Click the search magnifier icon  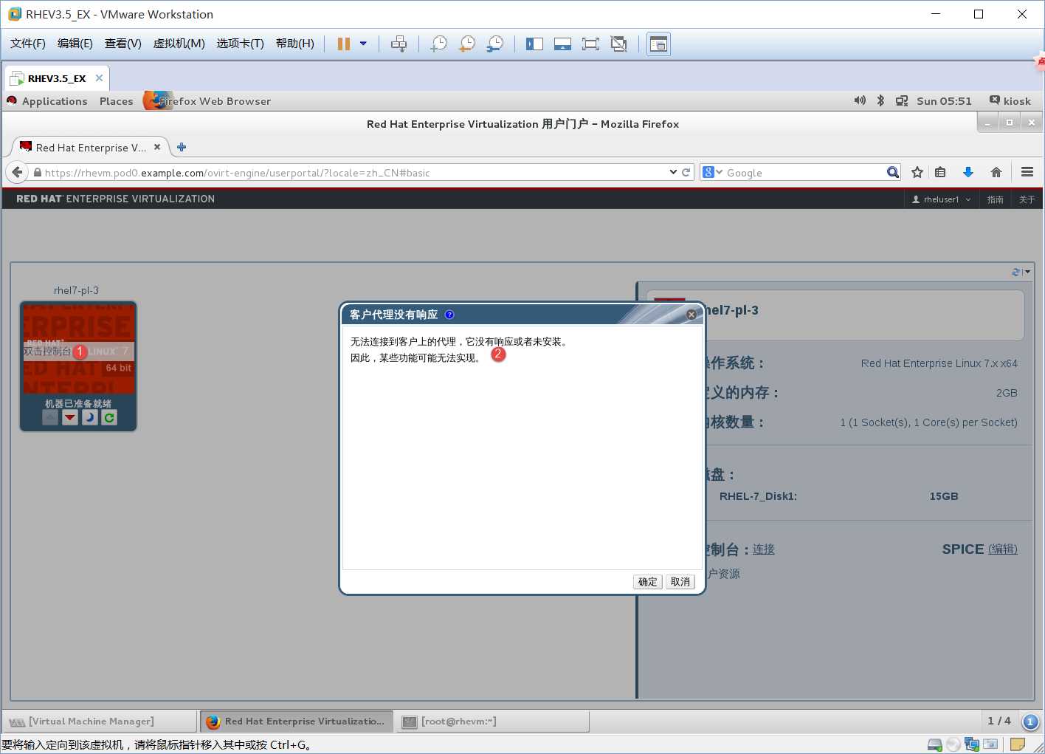(893, 172)
